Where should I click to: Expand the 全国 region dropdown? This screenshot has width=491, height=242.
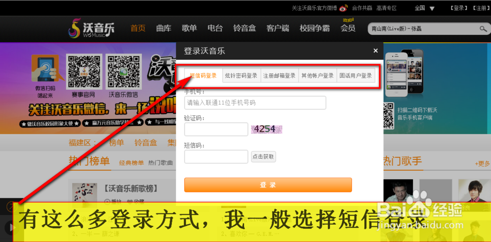[x=425, y=8]
